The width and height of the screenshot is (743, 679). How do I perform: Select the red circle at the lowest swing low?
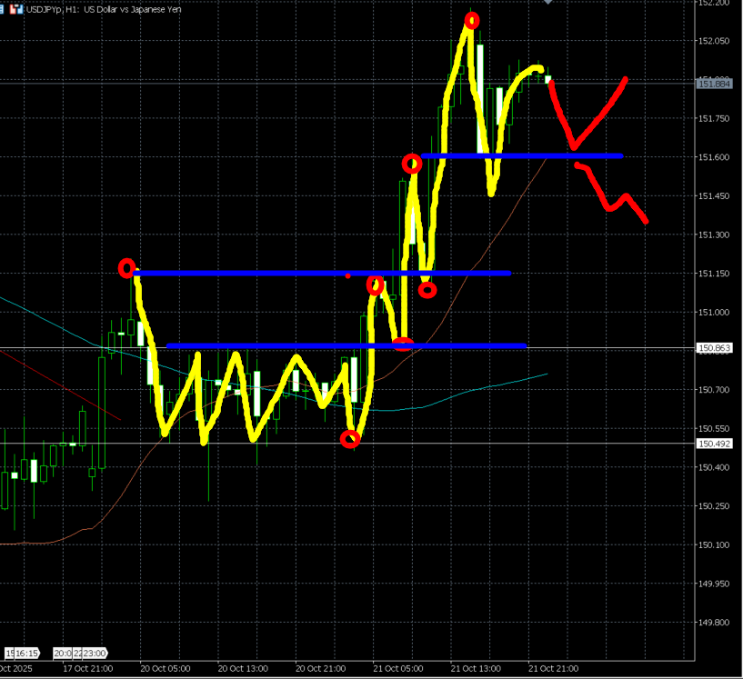point(350,439)
